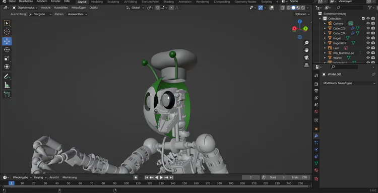Open the outliner filter dropdown

(371, 8)
